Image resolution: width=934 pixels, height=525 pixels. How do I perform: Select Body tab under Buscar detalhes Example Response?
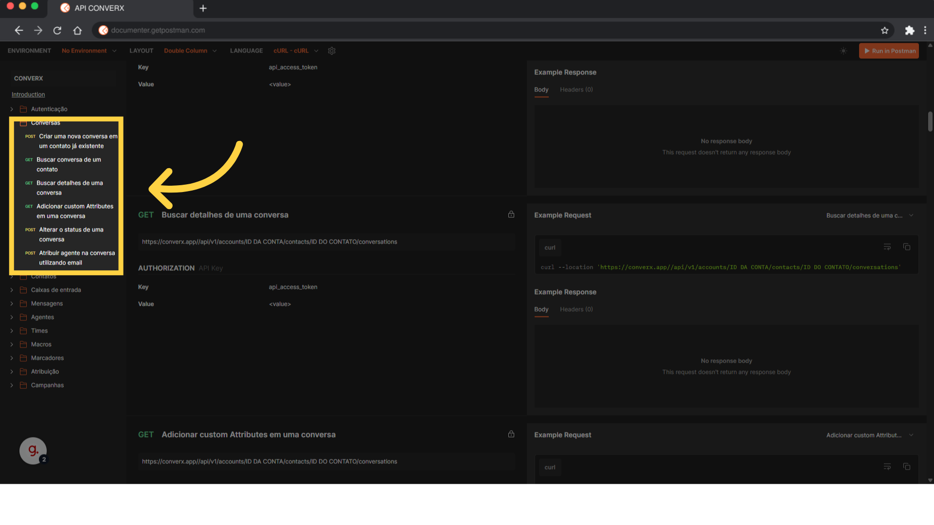(x=541, y=310)
